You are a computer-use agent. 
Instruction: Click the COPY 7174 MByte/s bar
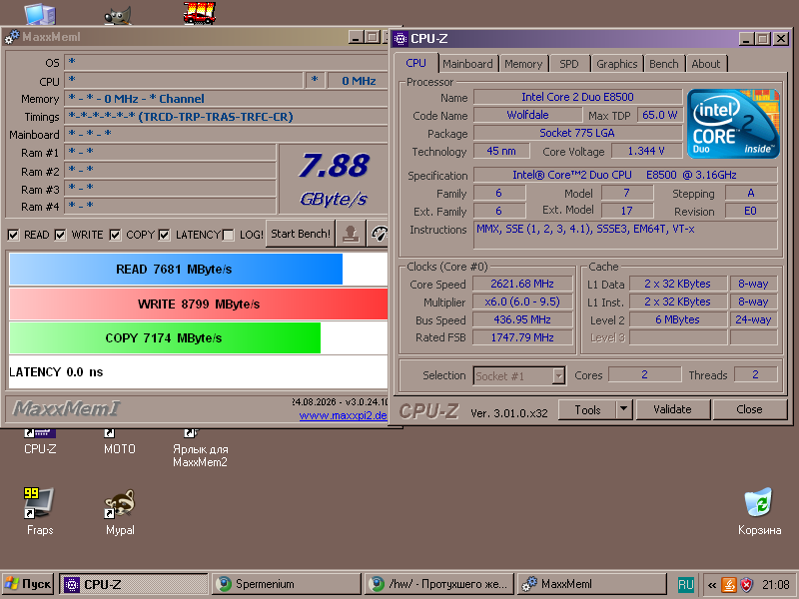click(165, 338)
